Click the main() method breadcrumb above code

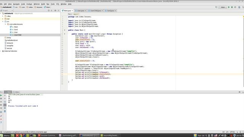[76, 14]
